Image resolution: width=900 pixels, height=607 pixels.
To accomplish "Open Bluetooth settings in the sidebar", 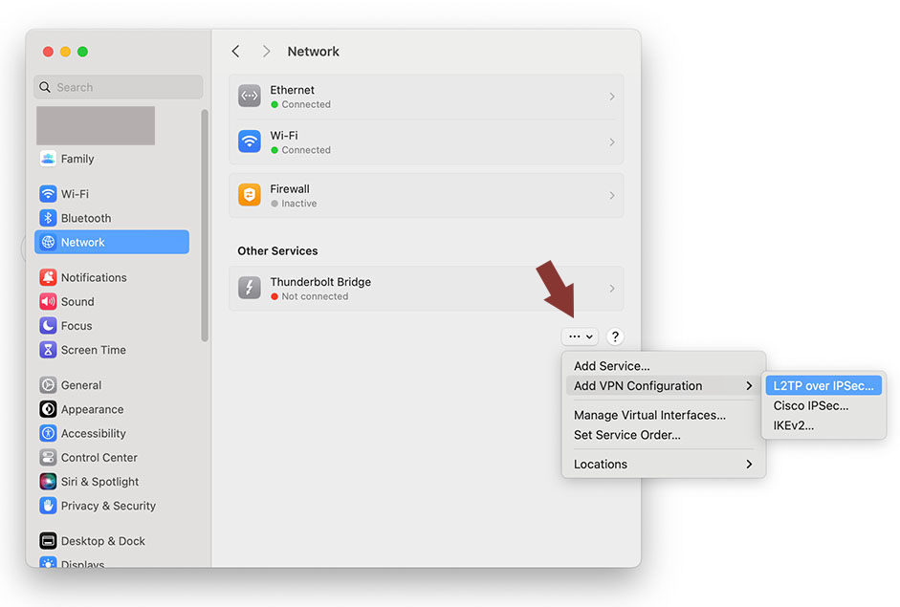I will (x=85, y=218).
